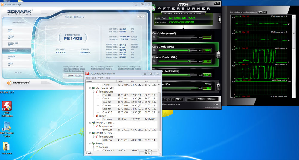Collapse Temperatures node above 45 °C GPU Core
This screenshot has height=160, width=299.
tap(94, 137)
